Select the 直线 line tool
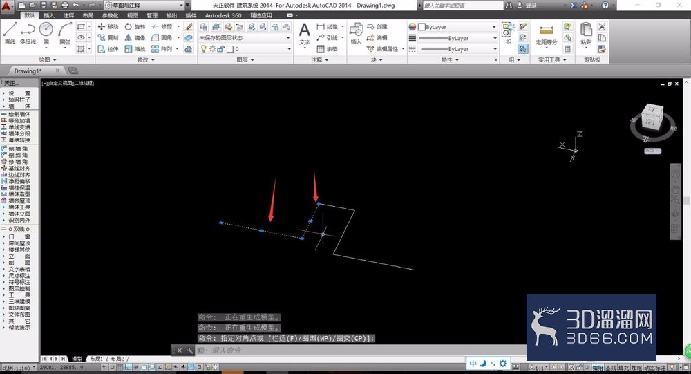The width and height of the screenshot is (691, 374). click(x=10, y=33)
